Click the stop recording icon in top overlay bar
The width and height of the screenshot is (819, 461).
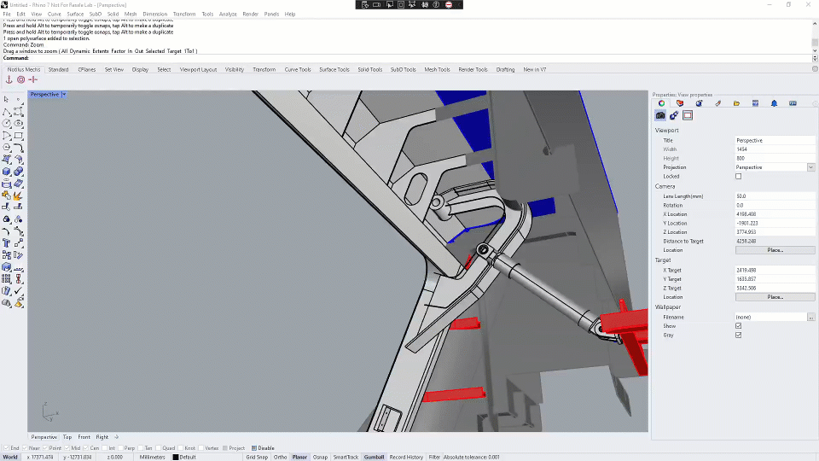coord(449,5)
